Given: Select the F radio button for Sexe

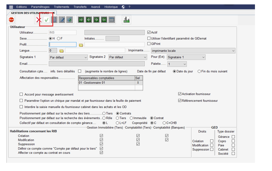Looking at the screenshot, I should click(x=59, y=38).
